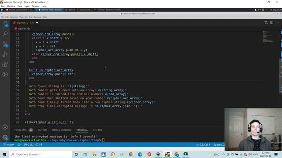Show hidden system tray icons chevron
Image resolution: width=282 pixels, height=158 pixels.
pos(223,154)
